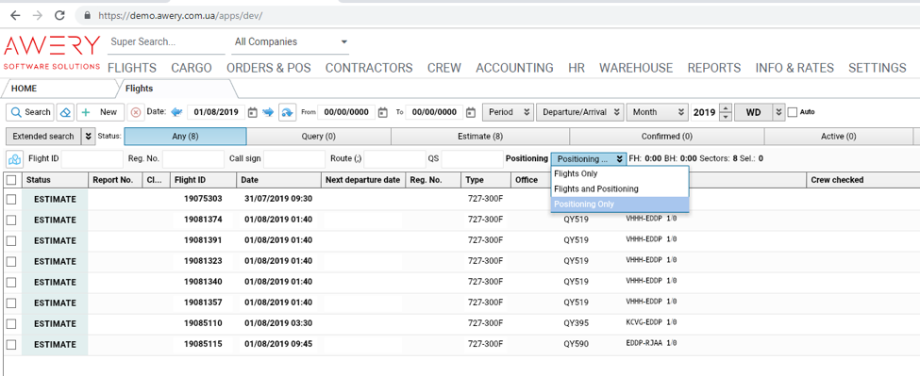Advance date with right blue arrow
This screenshot has height=376, width=920.
coord(268,112)
